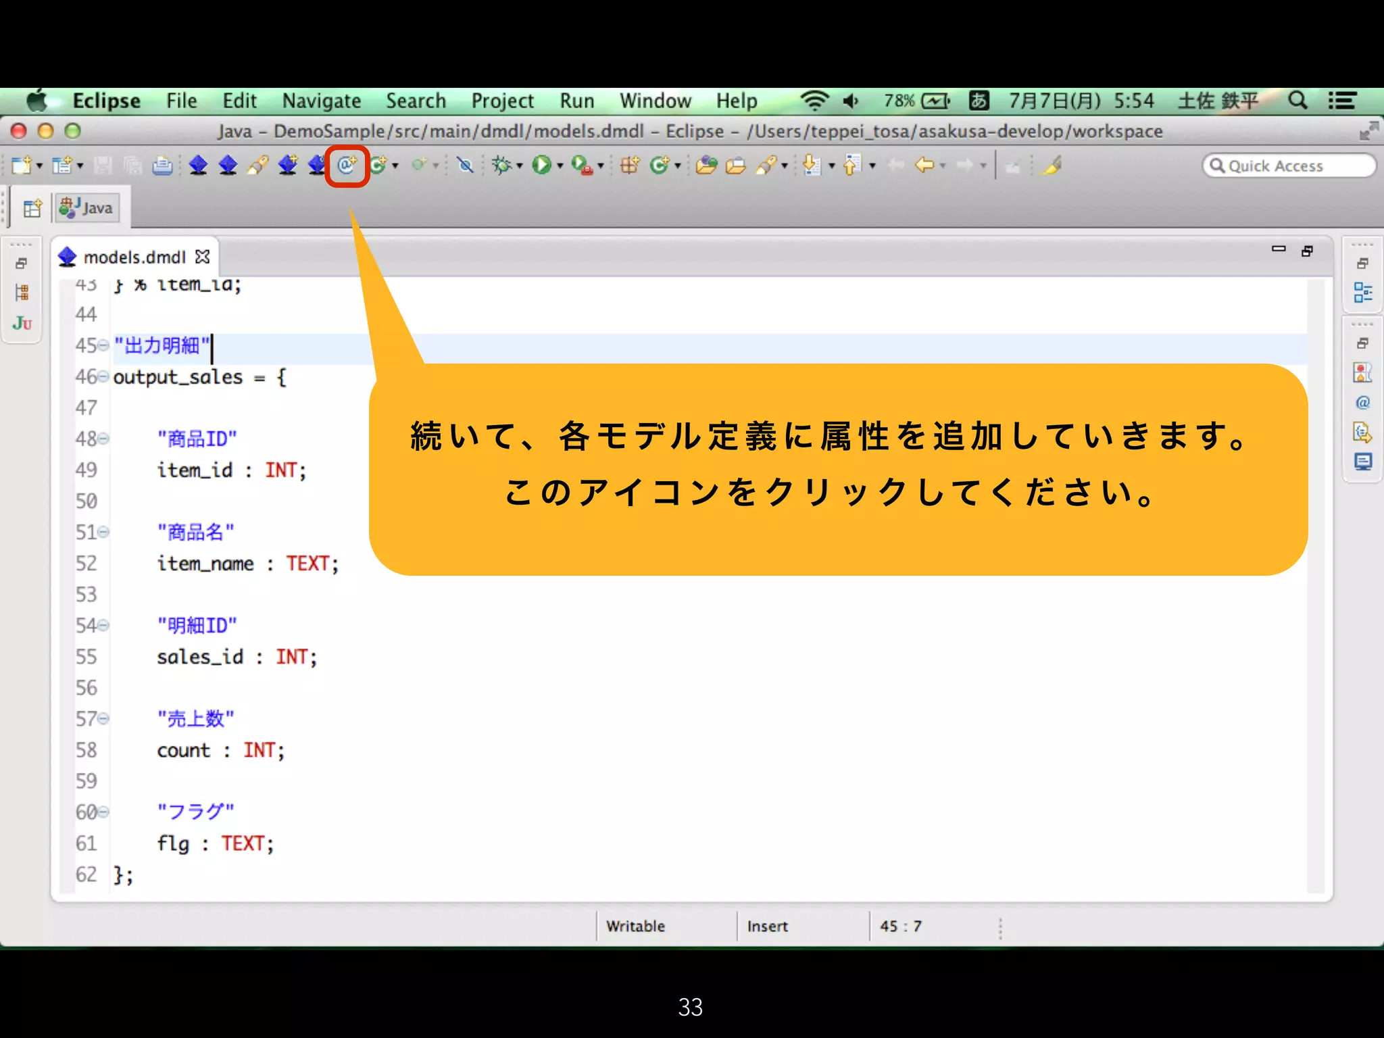Viewport: 1384px width, 1038px height.
Task: Open the Notification Center list icon
Action: (x=1342, y=101)
